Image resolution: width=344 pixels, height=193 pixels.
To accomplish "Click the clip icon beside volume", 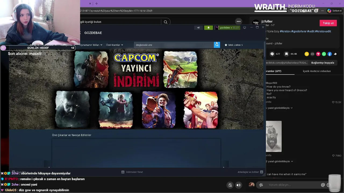I will pyautogui.click(x=230, y=185).
